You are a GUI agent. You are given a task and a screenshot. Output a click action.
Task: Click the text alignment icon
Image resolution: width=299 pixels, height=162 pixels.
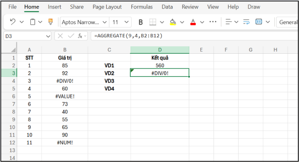tap(228, 22)
